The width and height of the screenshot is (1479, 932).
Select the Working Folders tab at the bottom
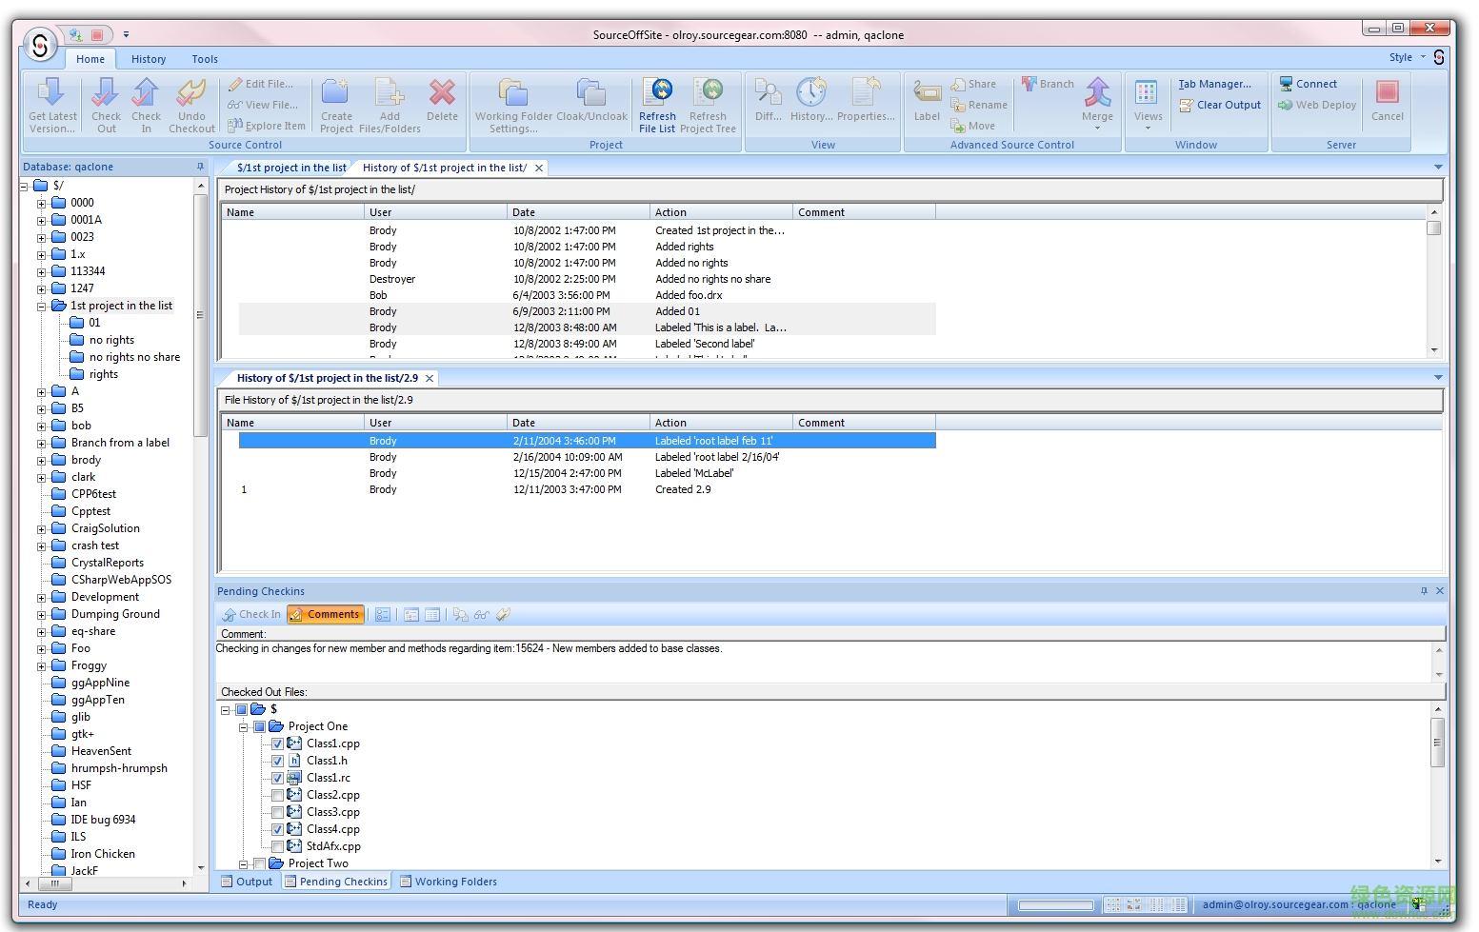point(448,882)
